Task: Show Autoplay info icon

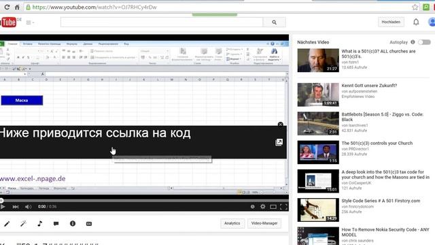Action: (413, 42)
